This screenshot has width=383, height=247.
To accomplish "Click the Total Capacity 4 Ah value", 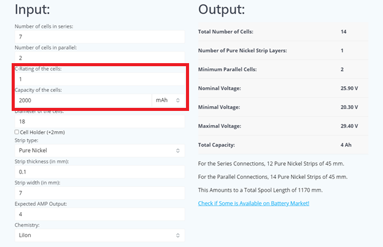I will pos(347,145).
